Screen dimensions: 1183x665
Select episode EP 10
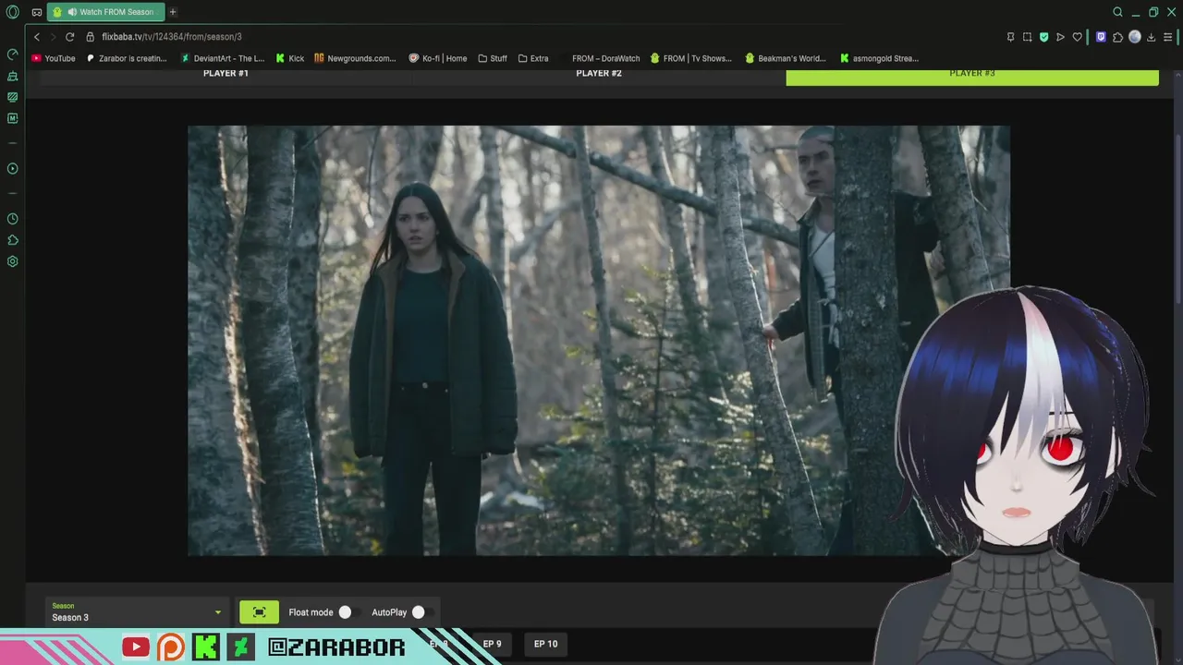point(546,644)
